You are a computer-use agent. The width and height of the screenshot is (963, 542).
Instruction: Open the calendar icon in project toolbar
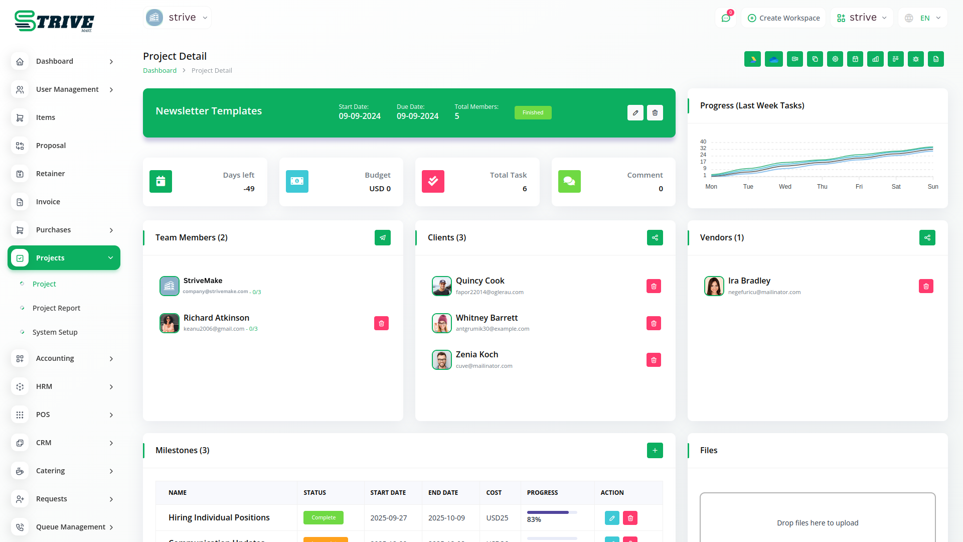click(855, 59)
